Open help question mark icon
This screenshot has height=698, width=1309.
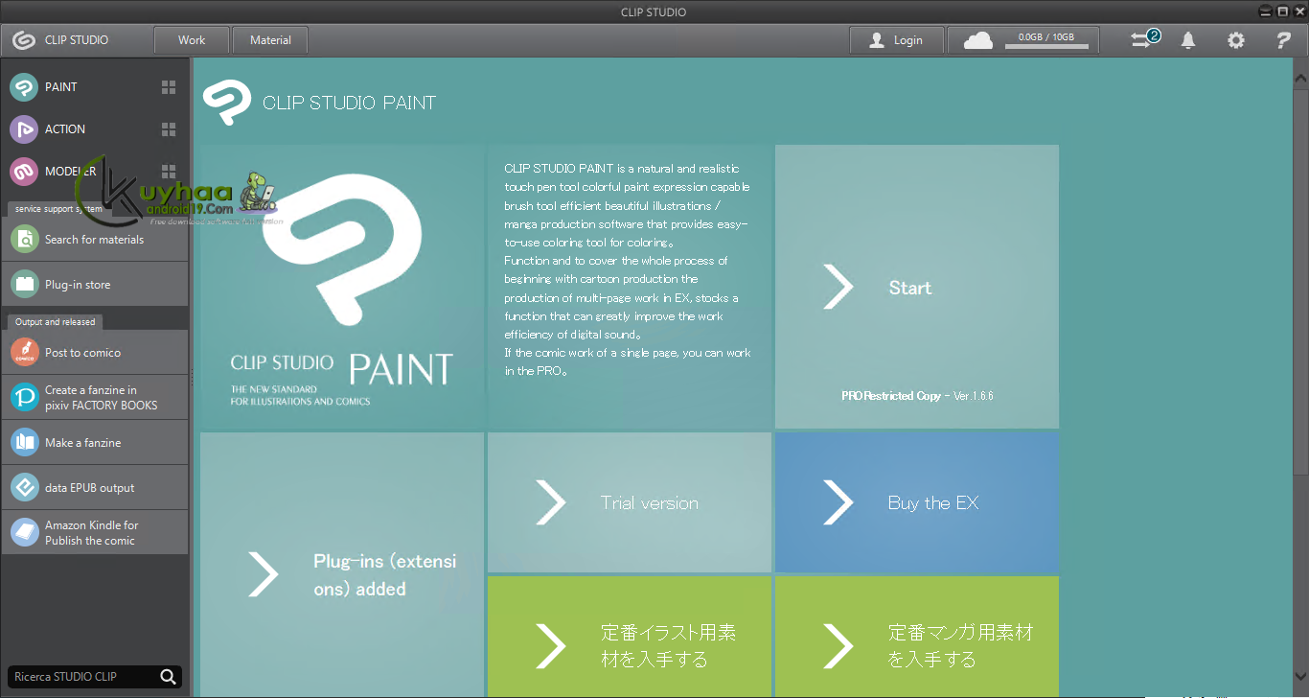1284,40
